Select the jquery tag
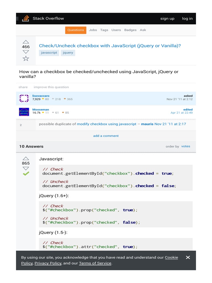 (68, 53)
